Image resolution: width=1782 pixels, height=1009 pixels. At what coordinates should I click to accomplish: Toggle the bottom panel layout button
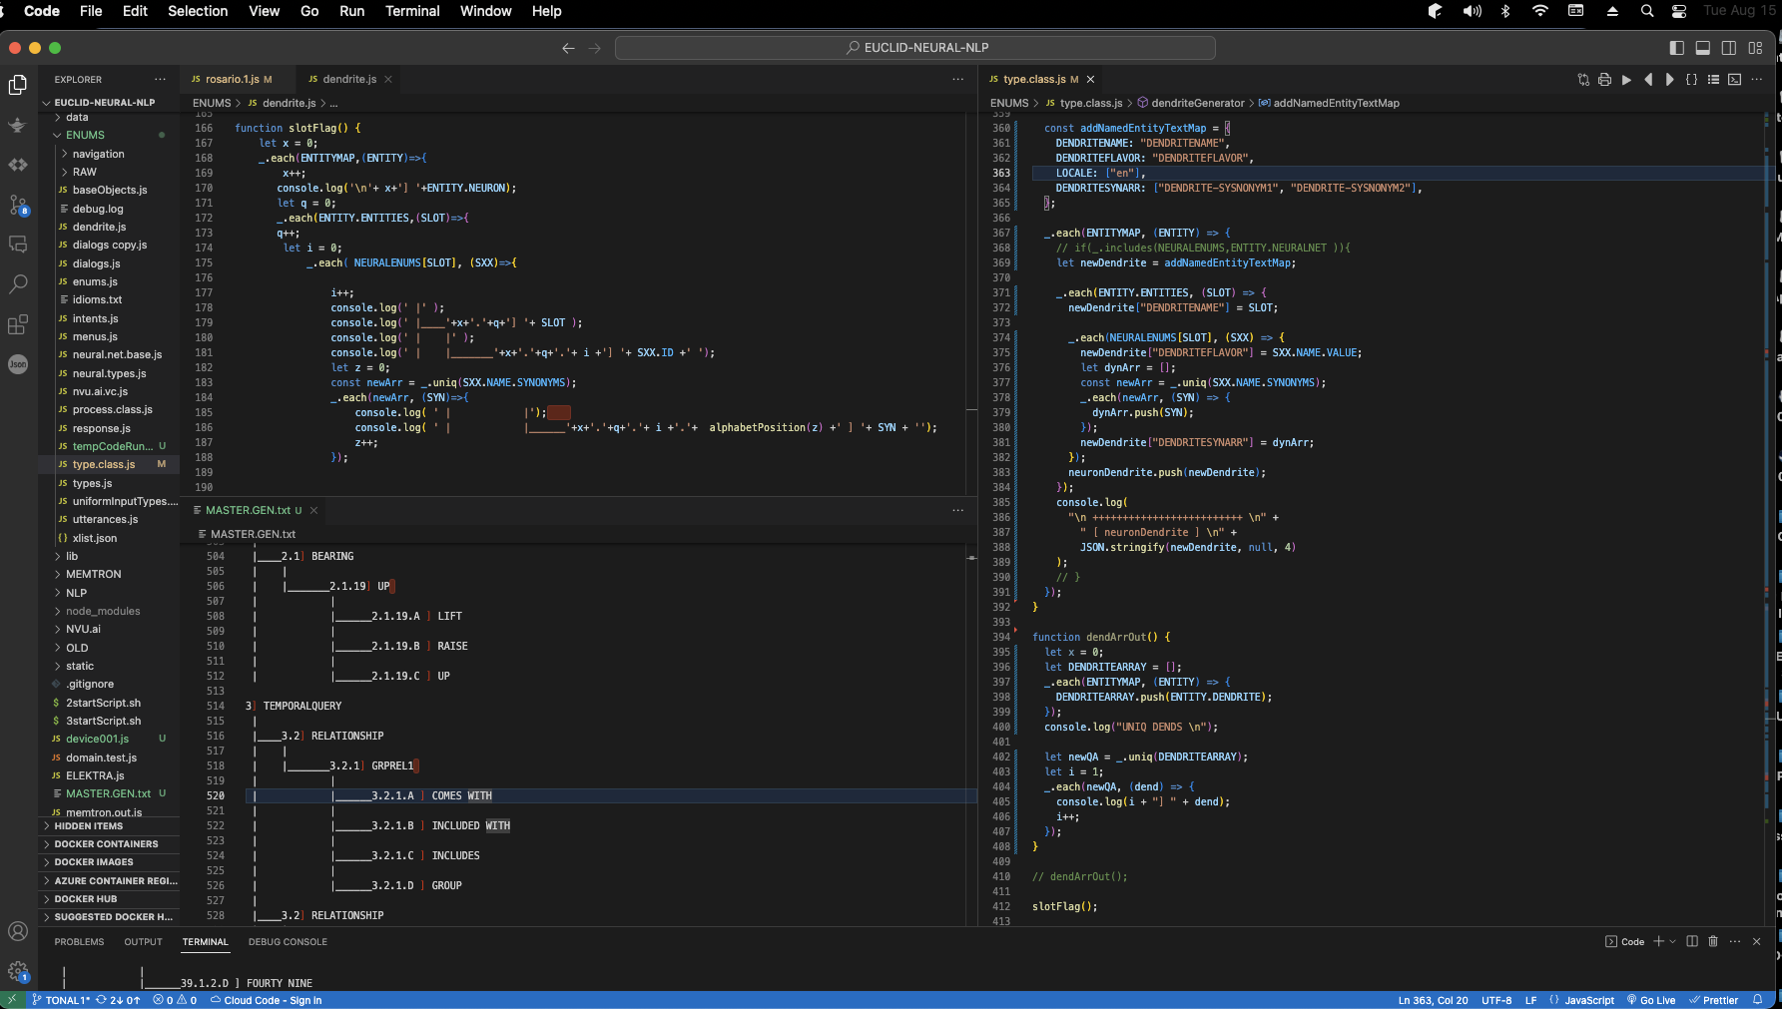click(1703, 48)
